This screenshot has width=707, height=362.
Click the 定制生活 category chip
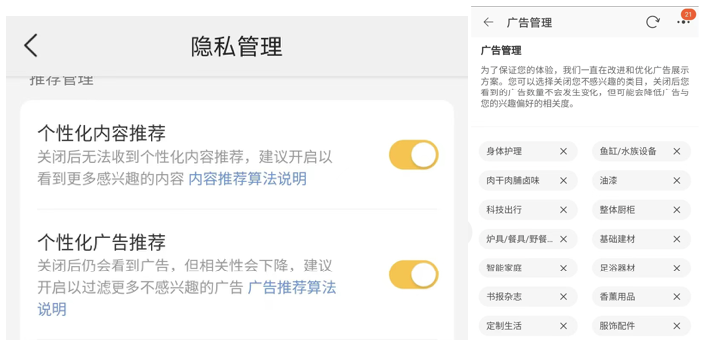(528, 326)
